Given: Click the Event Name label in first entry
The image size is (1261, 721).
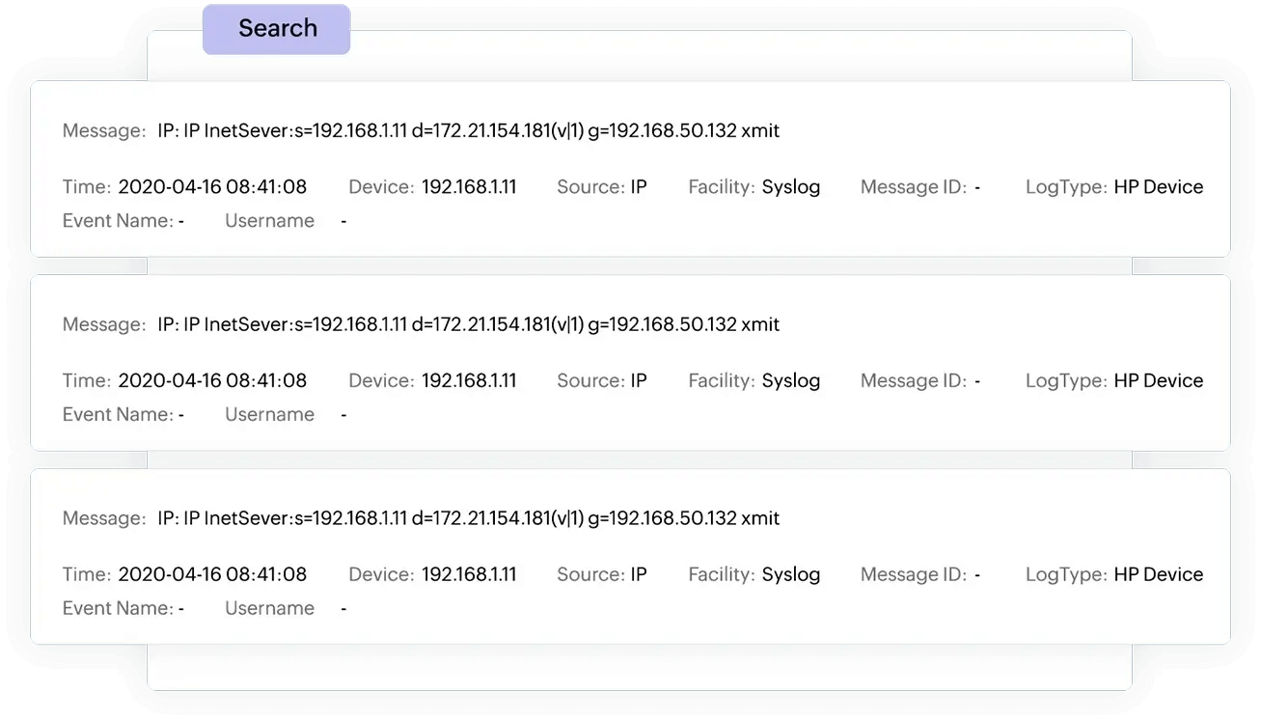Looking at the screenshot, I should click(x=118, y=221).
